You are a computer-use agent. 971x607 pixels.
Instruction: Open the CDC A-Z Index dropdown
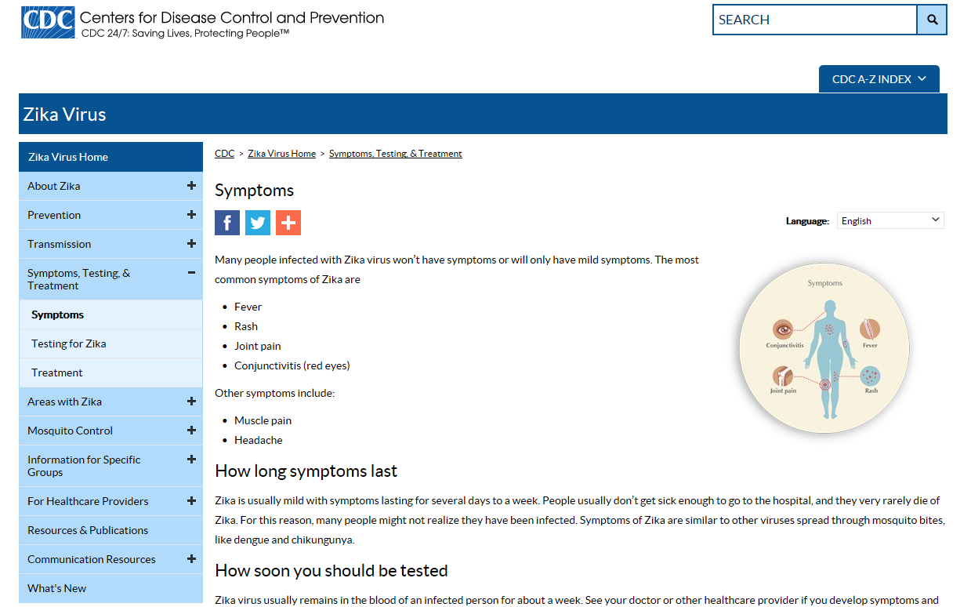click(879, 79)
